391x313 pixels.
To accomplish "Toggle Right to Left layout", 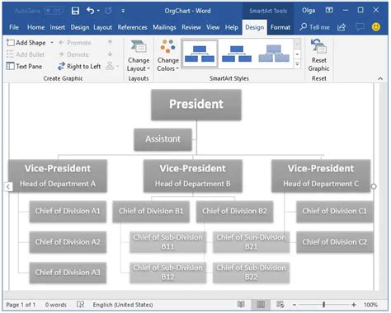I will point(79,66).
